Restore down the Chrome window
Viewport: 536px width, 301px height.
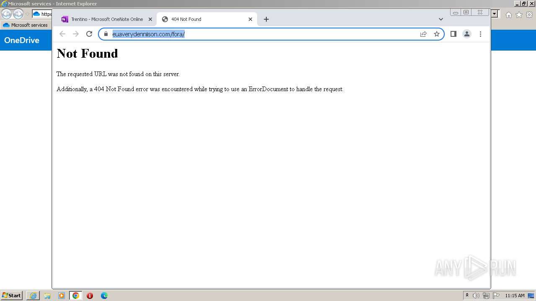(x=466, y=13)
